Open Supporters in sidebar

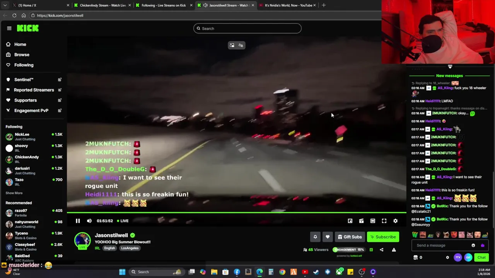26,100
